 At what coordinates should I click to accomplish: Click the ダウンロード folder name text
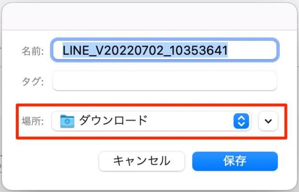pyautogui.click(x=113, y=120)
